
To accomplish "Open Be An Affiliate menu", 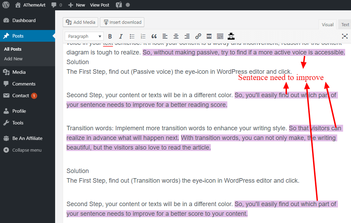I will [27, 138].
